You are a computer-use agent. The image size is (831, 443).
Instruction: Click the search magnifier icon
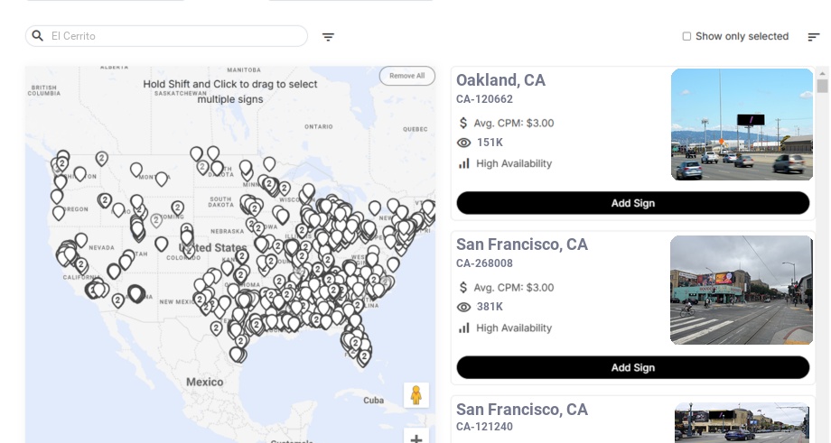click(x=38, y=36)
